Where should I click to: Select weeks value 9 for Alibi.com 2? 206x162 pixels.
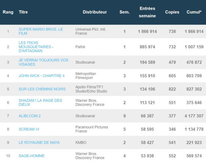pos(125,116)
